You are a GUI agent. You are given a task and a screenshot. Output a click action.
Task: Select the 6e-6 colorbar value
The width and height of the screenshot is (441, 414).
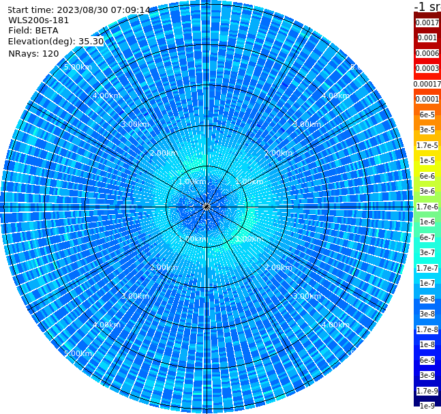[427, 176]
